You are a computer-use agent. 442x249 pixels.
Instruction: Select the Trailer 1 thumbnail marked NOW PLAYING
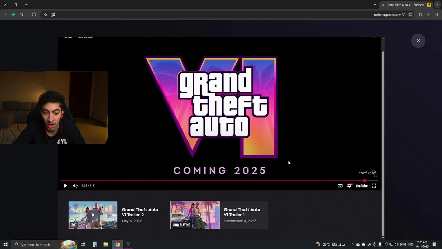coord(195,215)
